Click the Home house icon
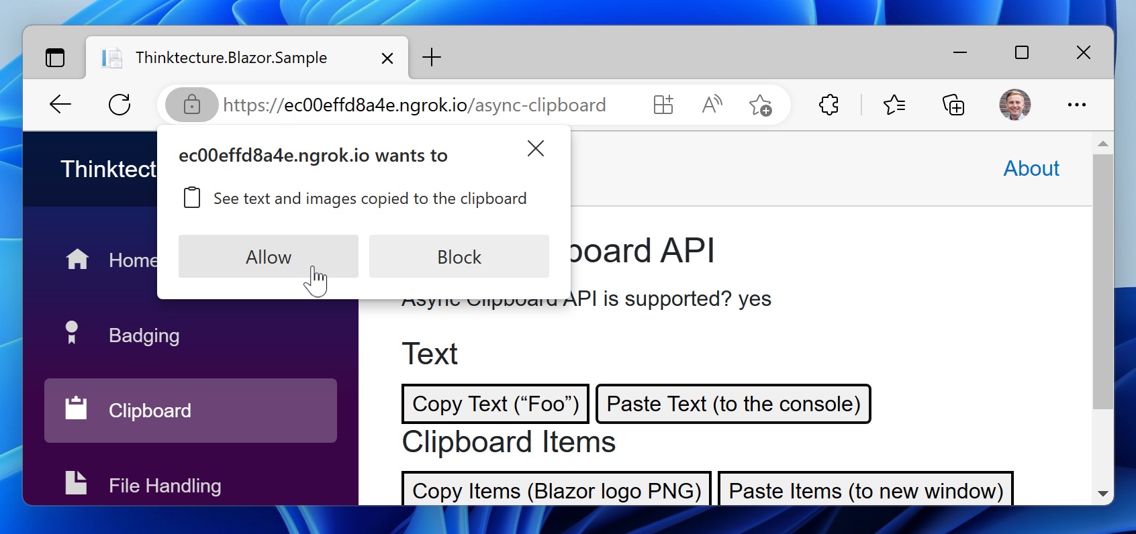 (x=77, y=259)
